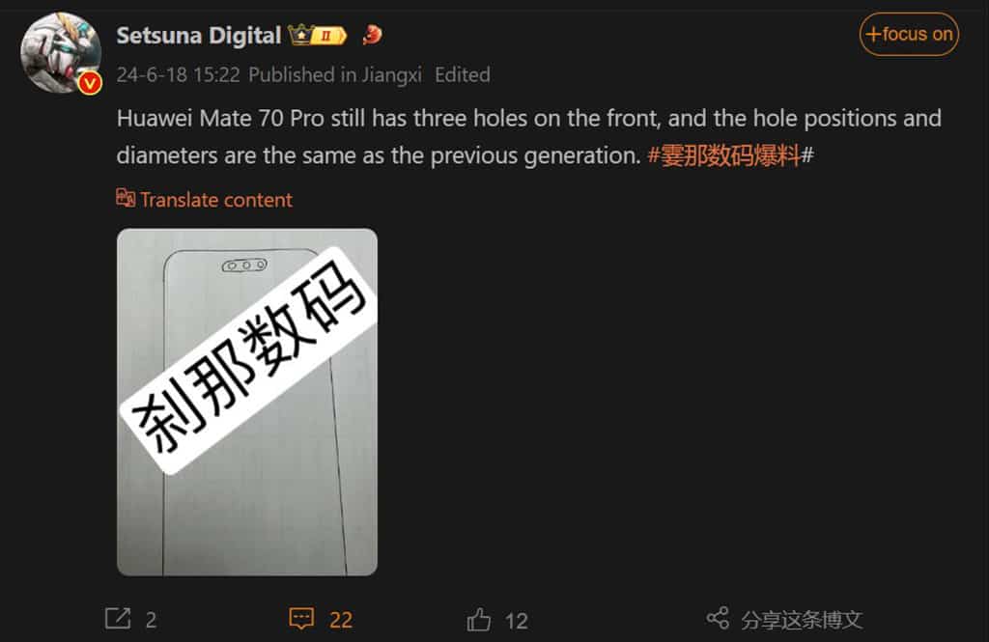Viewport: 989px width, 642px height.
Task: Click the orange verified V badge
Action: click(90, 83)
